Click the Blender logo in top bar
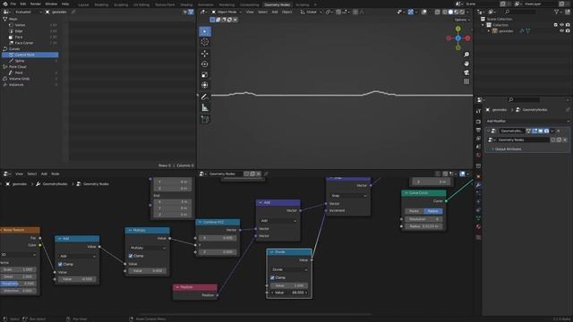 coord(5,4)
